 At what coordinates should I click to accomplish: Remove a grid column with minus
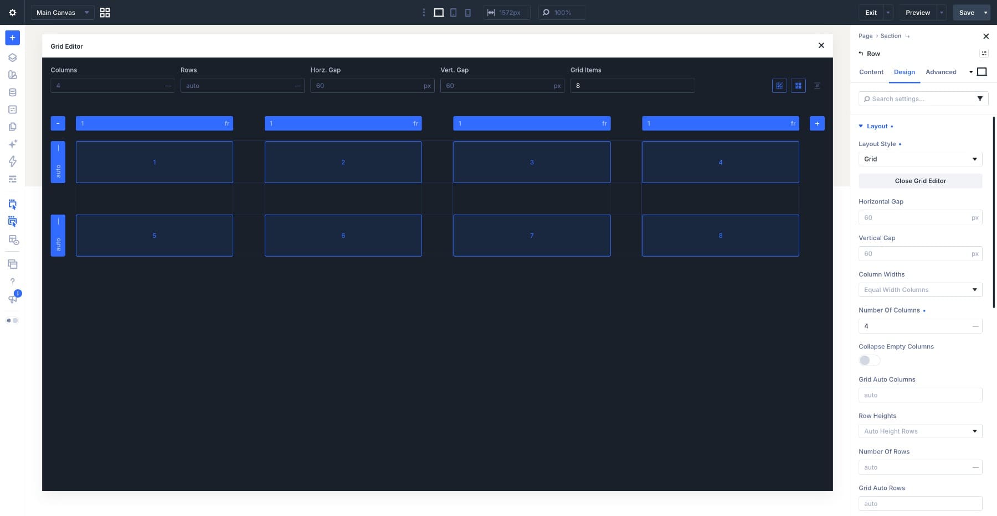point(58,123)
